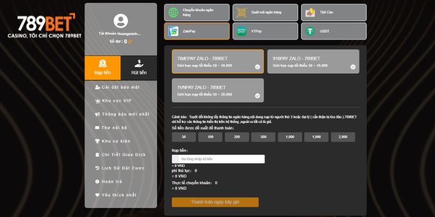Pick the 50 suggested amount
Viewport: 435px width, 217px height.
coord(184,137)
